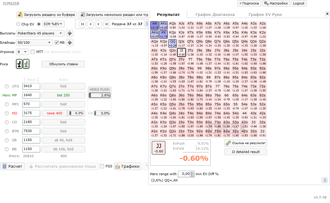Copy result link button
Screen dimensions: 330x203
click(x=246, y=143)
